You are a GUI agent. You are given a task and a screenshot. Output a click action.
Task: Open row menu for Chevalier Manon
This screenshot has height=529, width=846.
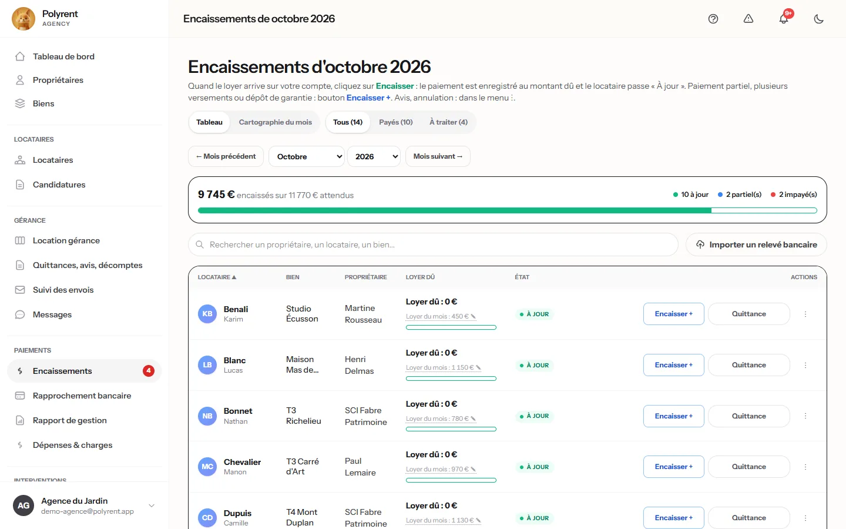click(805, 467)
